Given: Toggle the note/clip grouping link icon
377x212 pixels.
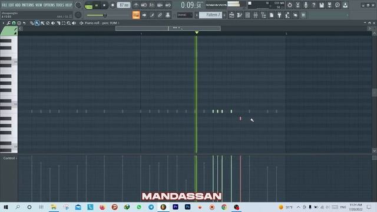Looking at the screenshot, I should (160, 15).
